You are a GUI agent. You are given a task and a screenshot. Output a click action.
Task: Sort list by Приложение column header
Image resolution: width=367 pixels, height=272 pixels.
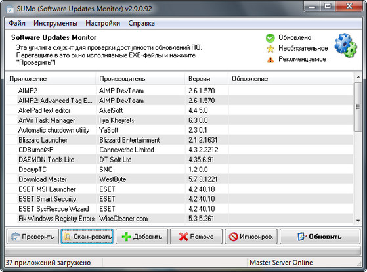[x=50, y=79]
